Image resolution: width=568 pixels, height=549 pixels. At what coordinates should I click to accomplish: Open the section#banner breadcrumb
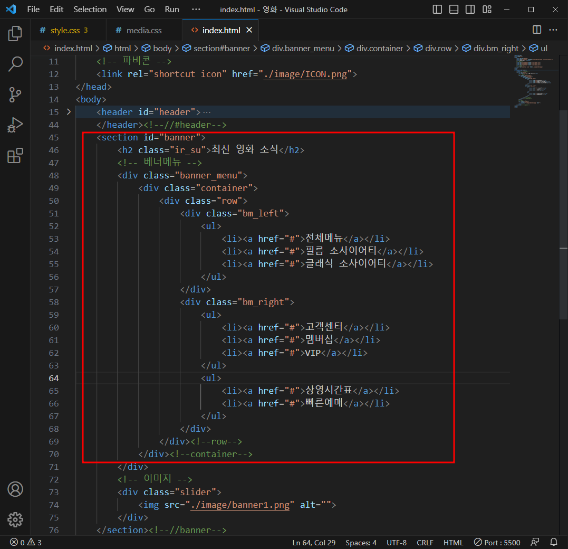coord(216,48)
